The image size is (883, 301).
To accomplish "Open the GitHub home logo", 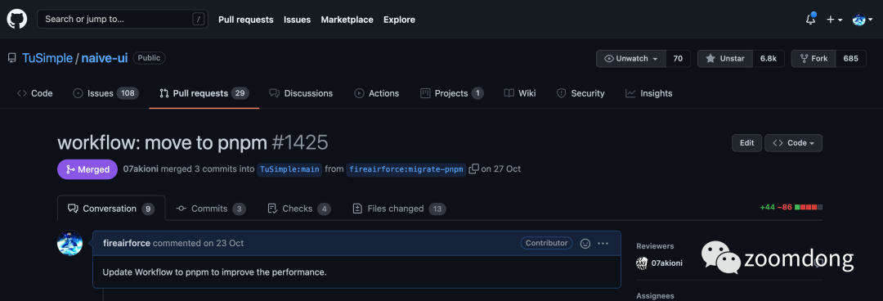I will [x=17, y=19].
